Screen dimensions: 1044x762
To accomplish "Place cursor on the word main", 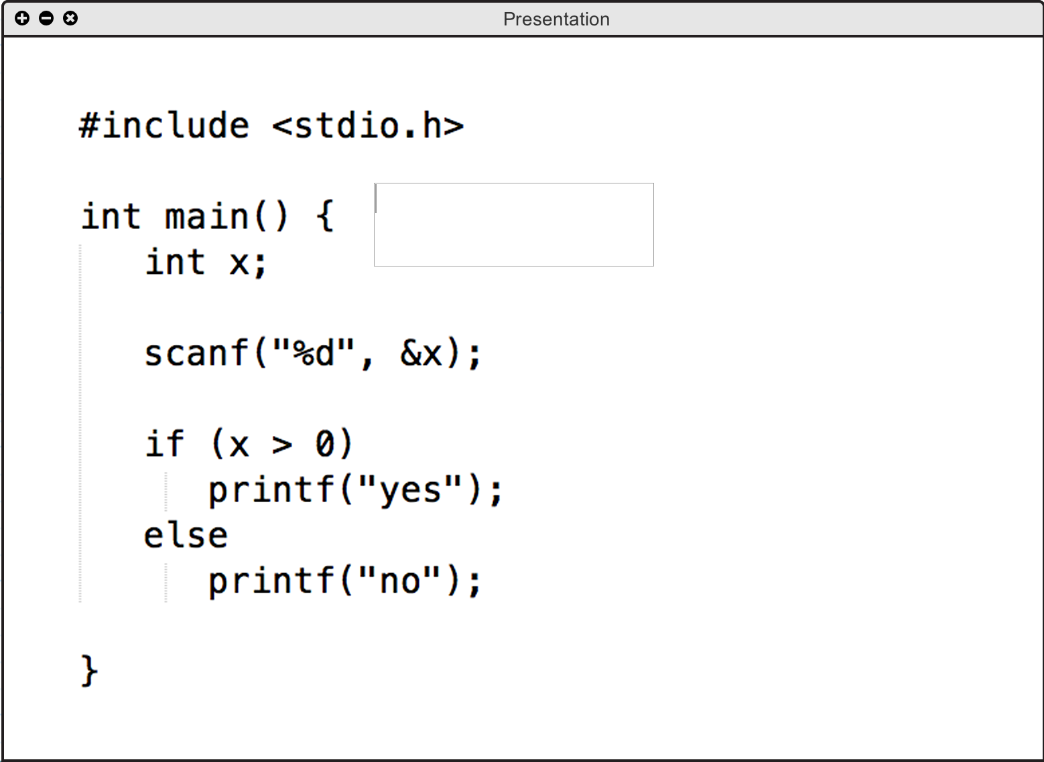I will pyautogui.click(x=206, y=217).
